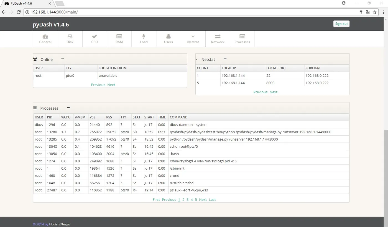This screenshot has width=388, height=227.
Task: Close the PyDash browser tab
Action: coord(49,3)
